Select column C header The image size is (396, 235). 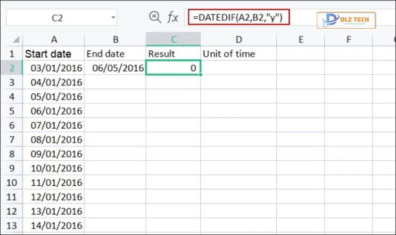(x=173, y=39)
